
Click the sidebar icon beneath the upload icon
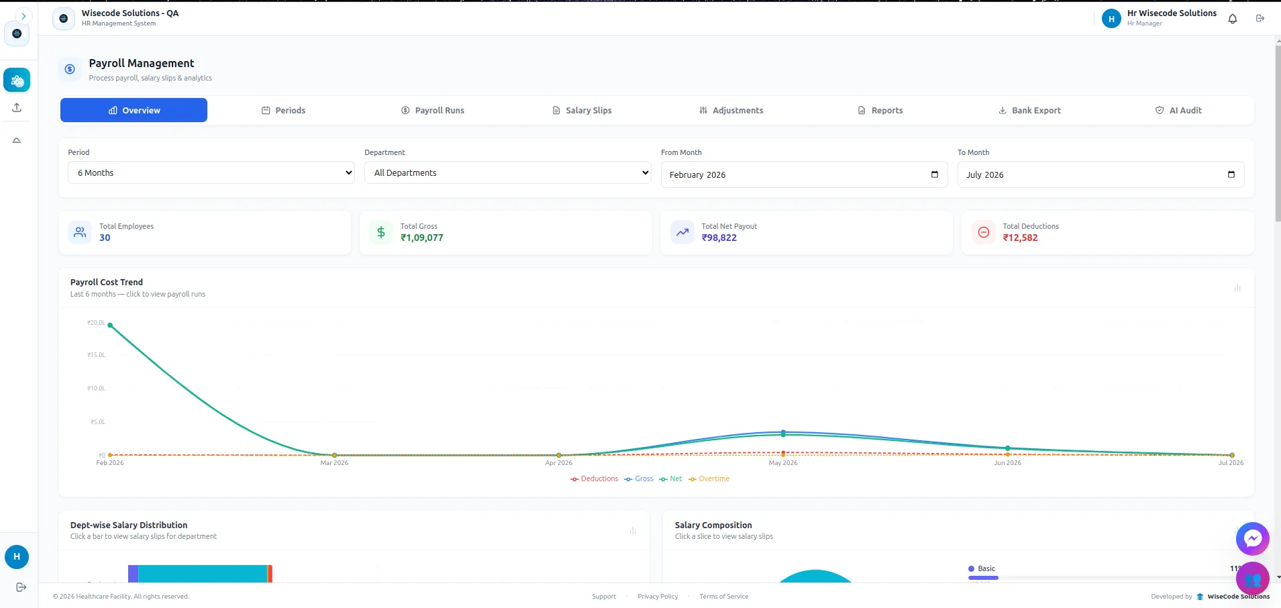(x=17, y=140)
